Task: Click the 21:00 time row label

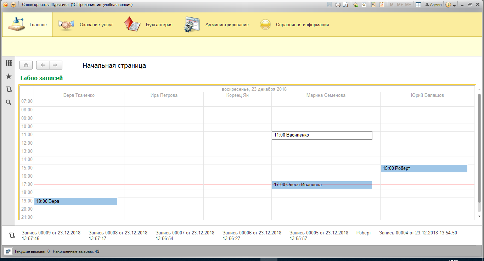Action: point(27,217)
